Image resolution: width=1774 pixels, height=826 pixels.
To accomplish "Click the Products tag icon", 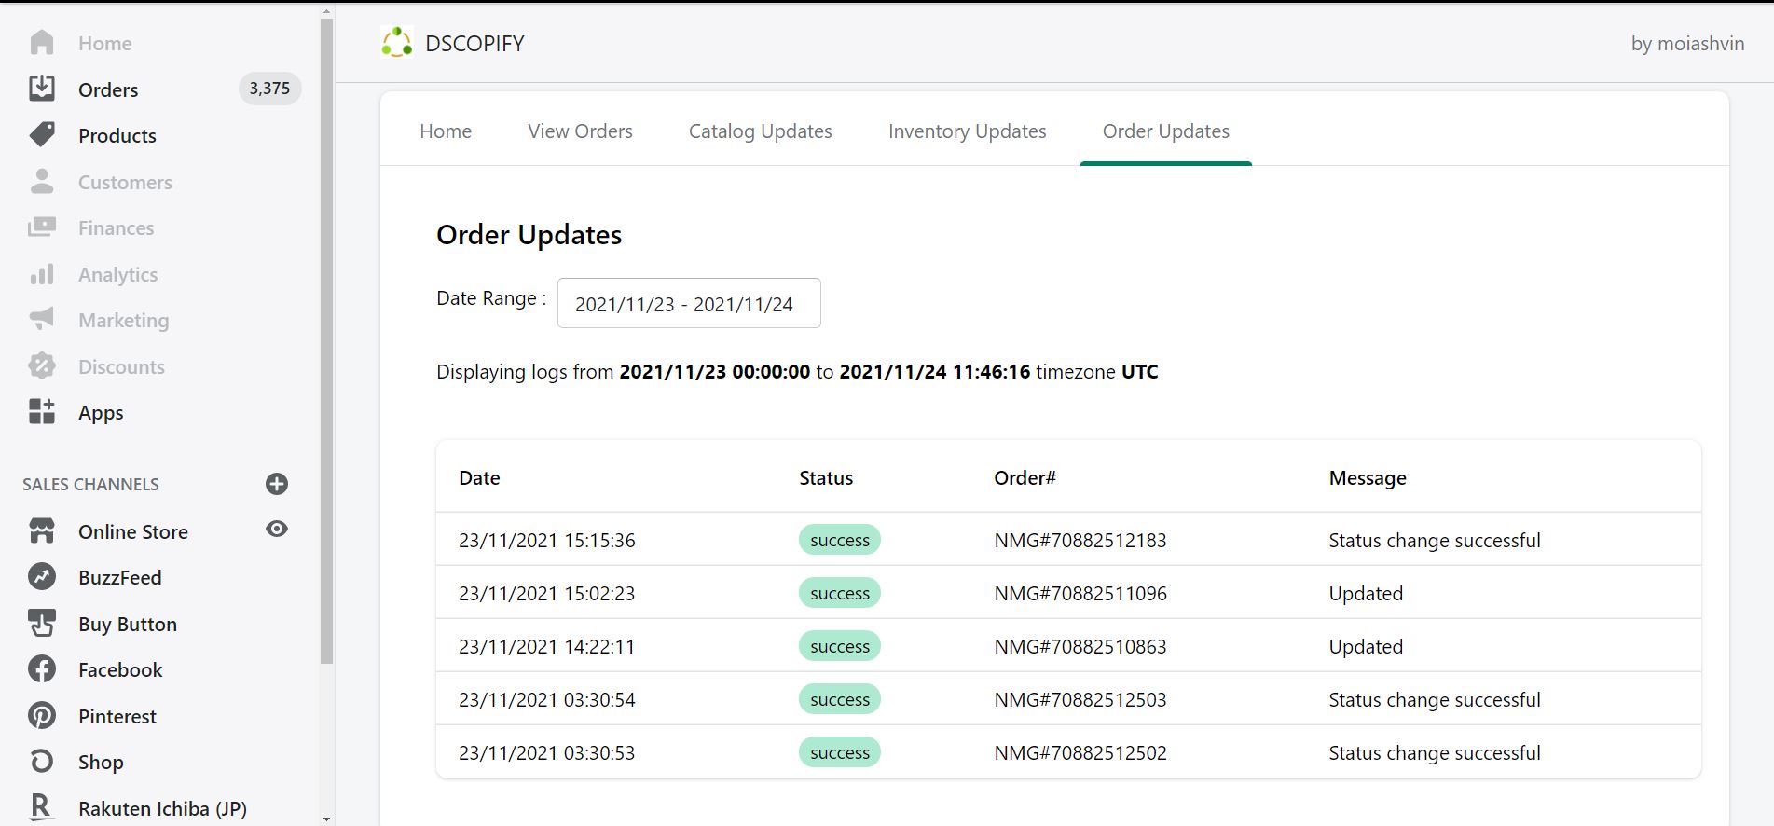I will pos(42,135).
